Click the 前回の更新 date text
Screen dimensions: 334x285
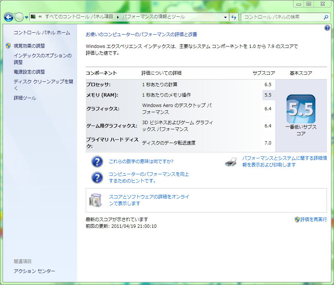click(x=121, y=226)
